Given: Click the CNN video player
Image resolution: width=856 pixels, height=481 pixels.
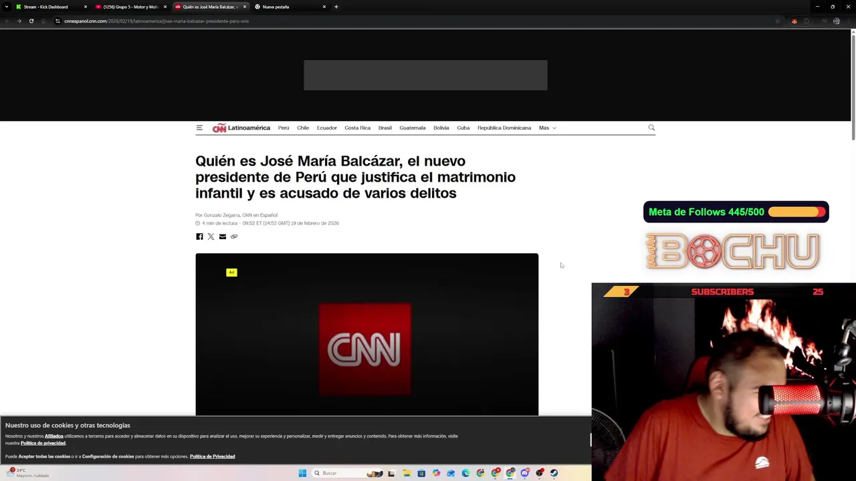Looking at the screenshot, I should click(366, 334).
